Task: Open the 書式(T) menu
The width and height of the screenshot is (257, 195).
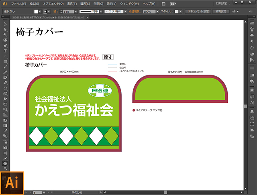Action: pyautogui.click(x=72, y=4)
